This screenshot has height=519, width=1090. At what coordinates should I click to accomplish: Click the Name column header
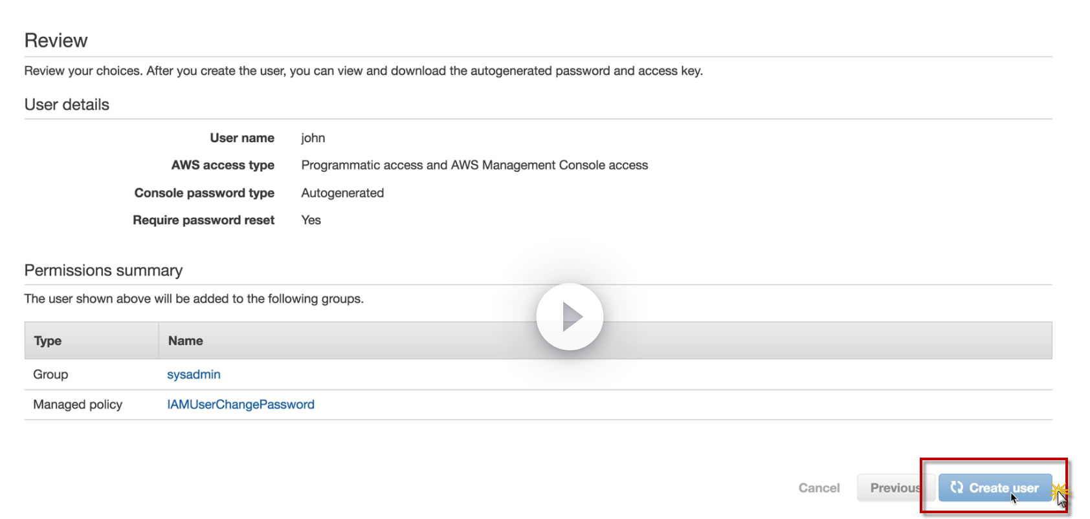click(186, 341)
